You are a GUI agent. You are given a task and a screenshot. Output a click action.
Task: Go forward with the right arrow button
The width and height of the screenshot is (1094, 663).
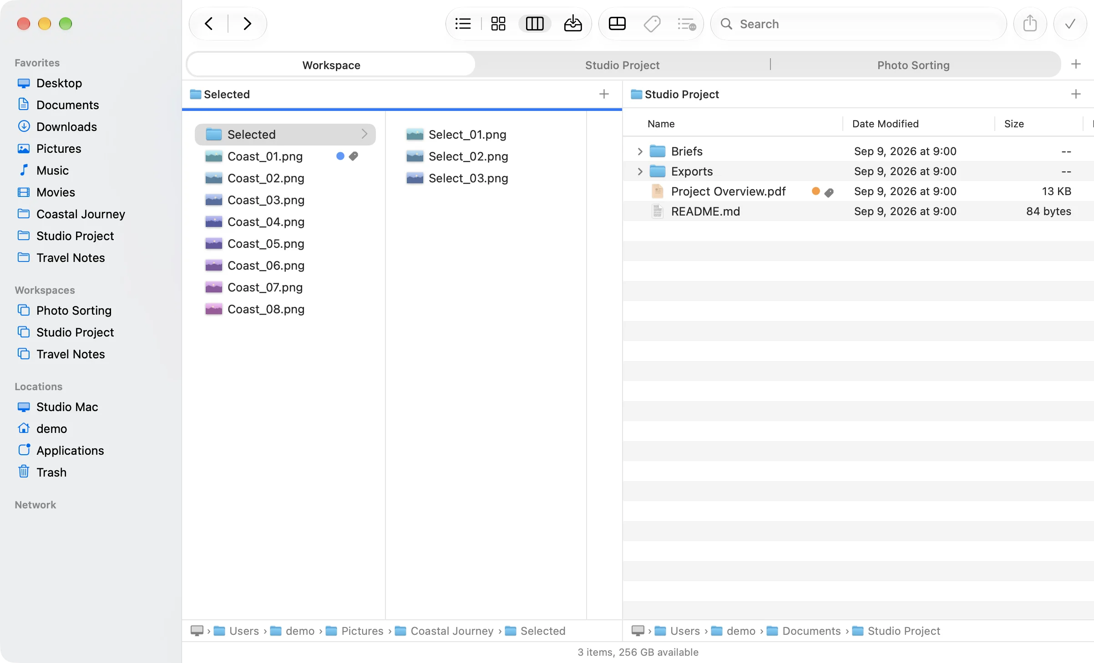click(x=247, y=24)
